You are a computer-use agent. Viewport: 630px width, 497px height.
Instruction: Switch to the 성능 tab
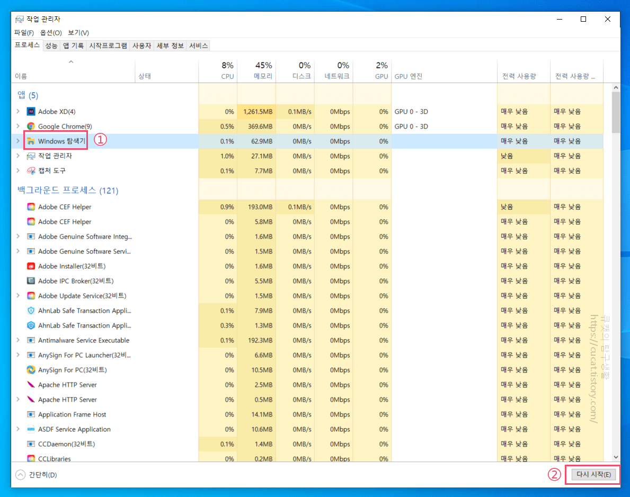click(x=51, y=46)
